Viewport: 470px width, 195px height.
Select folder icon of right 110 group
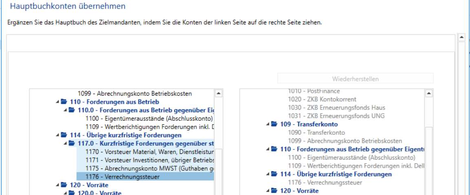[x=274, y=149]
